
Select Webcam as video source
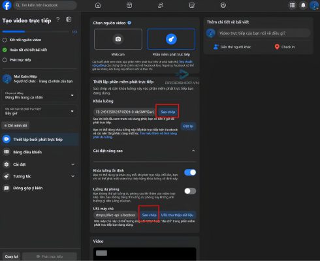point(118,39)
